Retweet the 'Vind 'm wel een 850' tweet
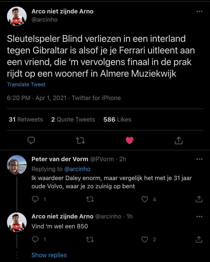 click(90, 239)
